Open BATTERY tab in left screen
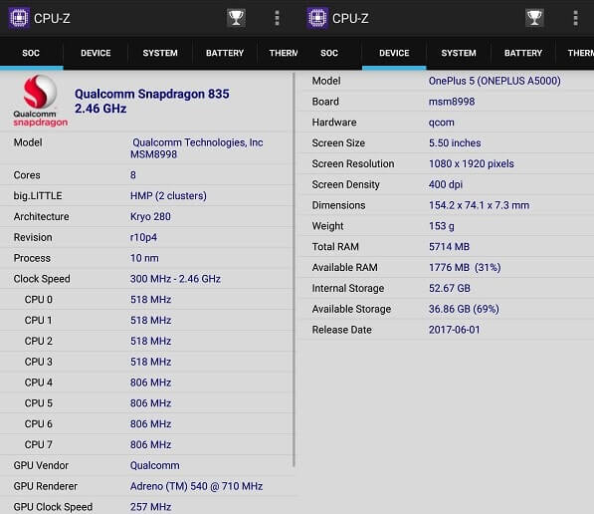Screen dimensions: 594x514 [x=225, y=53]
